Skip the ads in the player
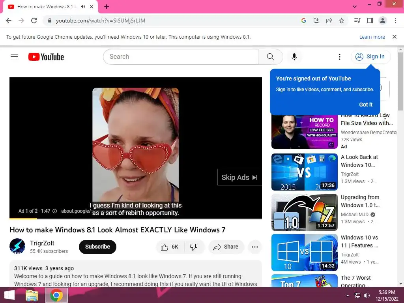This screenshot has width=404, height=303. pyautogui.click(x=239, y=177)
